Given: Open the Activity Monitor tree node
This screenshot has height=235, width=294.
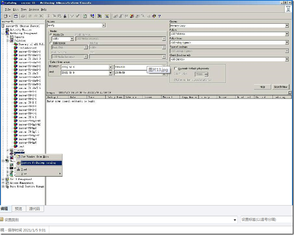Looking at the screenshot, I should click(x=21, y=29).
